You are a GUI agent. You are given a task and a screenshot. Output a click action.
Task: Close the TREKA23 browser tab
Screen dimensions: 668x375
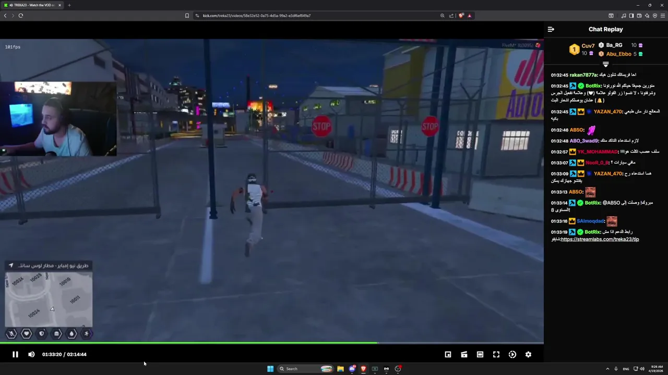tap(59, 5)
